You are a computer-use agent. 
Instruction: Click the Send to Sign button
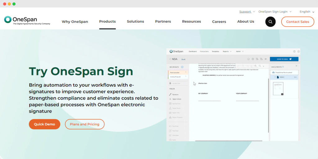(x=284, y=59)
